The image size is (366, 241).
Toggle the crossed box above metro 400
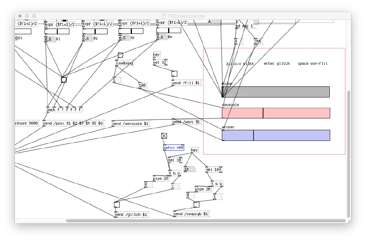pyautogui.click(x=164, y=136)
